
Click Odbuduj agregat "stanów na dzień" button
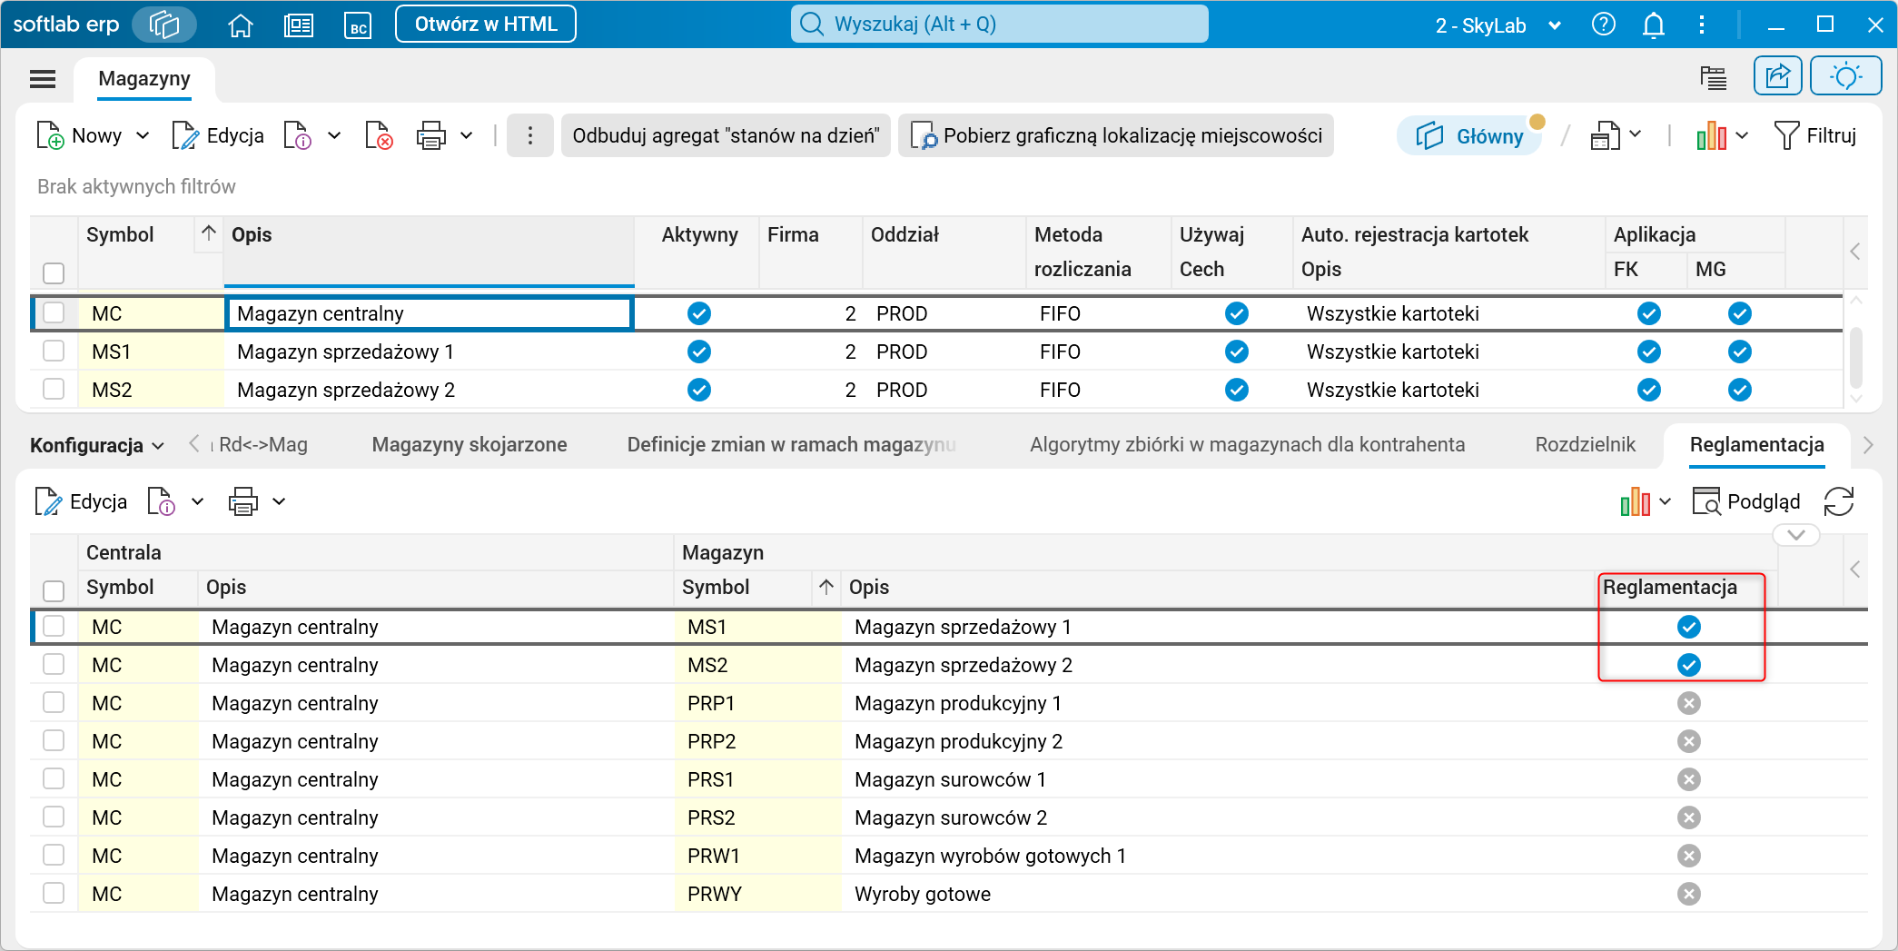726,136
